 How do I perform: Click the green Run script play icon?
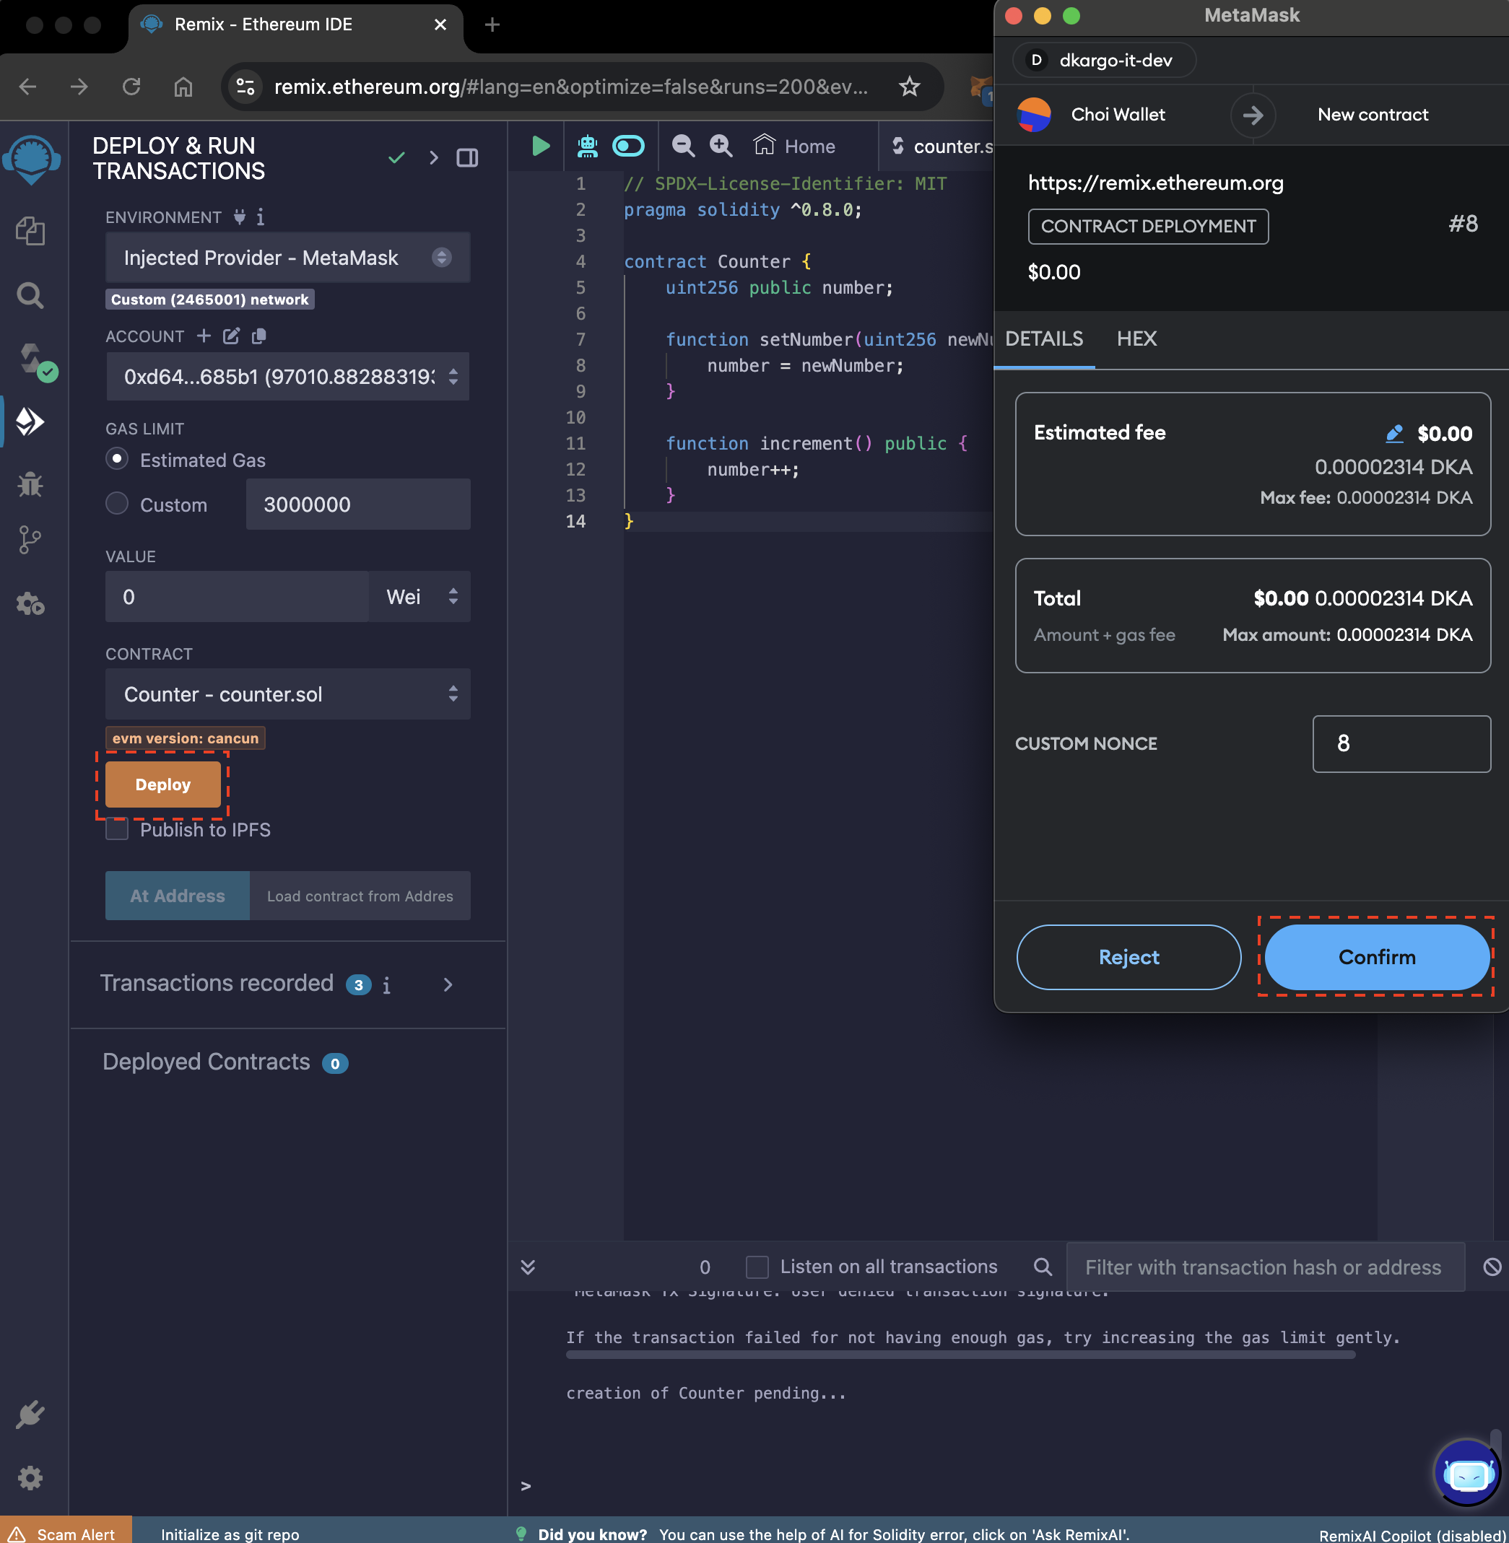[541, 146]
